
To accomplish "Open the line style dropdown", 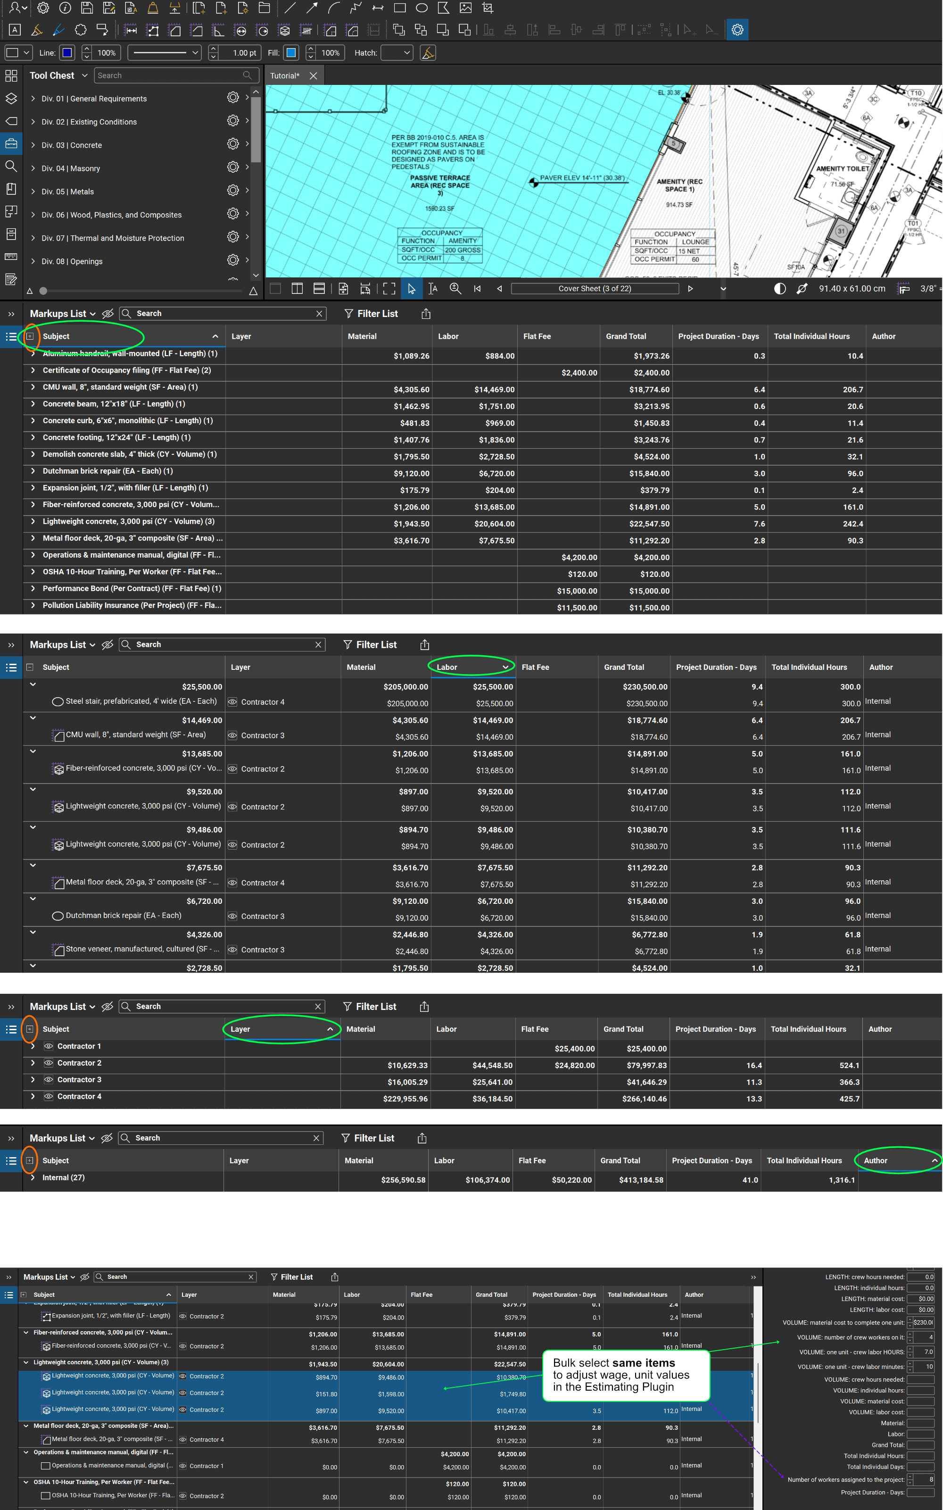I will [x=165, y=53].
